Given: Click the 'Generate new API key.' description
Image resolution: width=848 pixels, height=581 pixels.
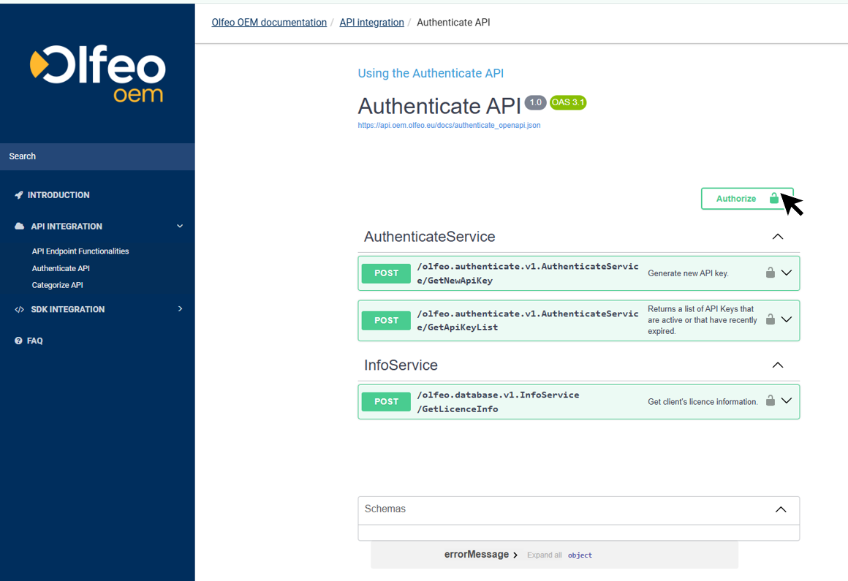Looking at the screenshot, I should pos(688,273).
